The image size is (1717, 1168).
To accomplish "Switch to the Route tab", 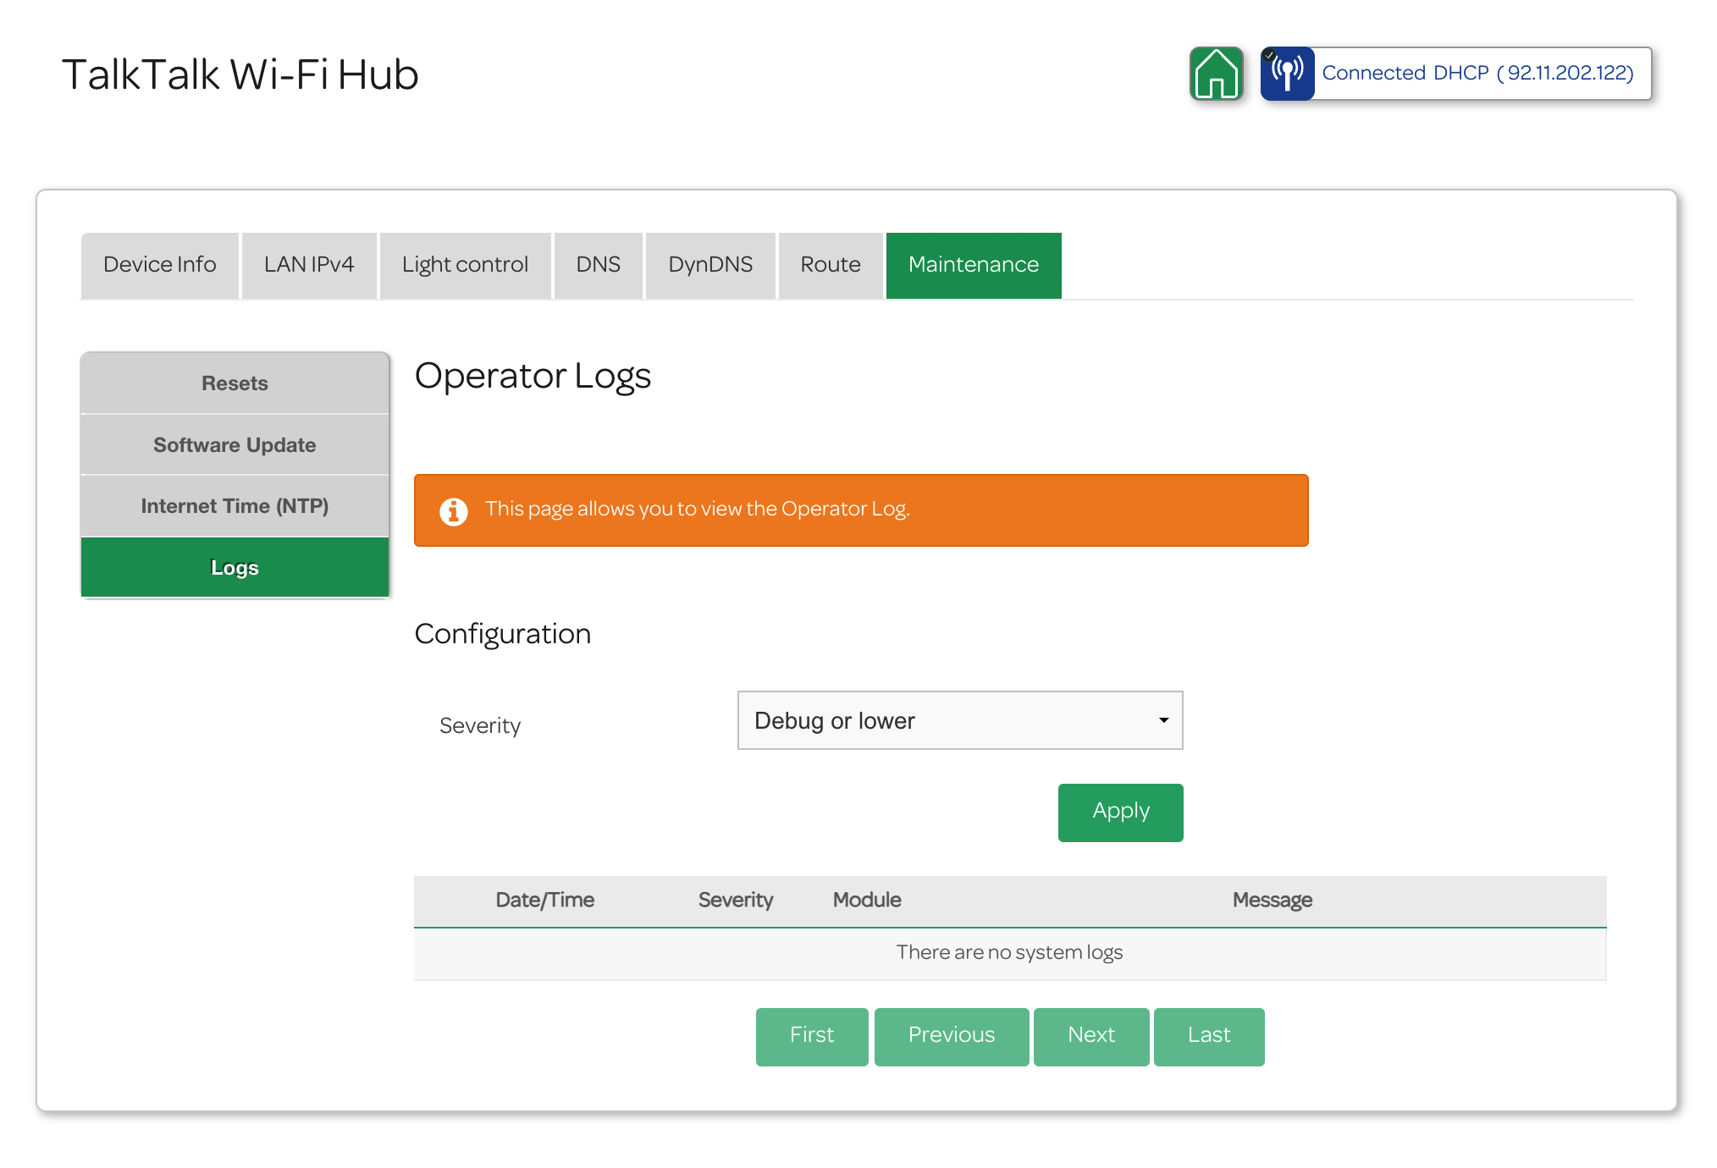I will pyautogui.click(x=830, y=265).
